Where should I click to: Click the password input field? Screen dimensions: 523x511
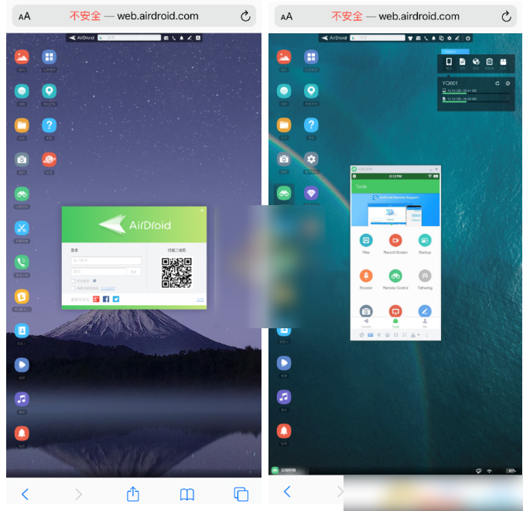tap(99, 272)
